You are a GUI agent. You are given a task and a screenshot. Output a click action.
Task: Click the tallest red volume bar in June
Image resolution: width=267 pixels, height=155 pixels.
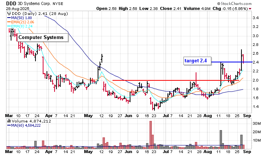(151, 135)
